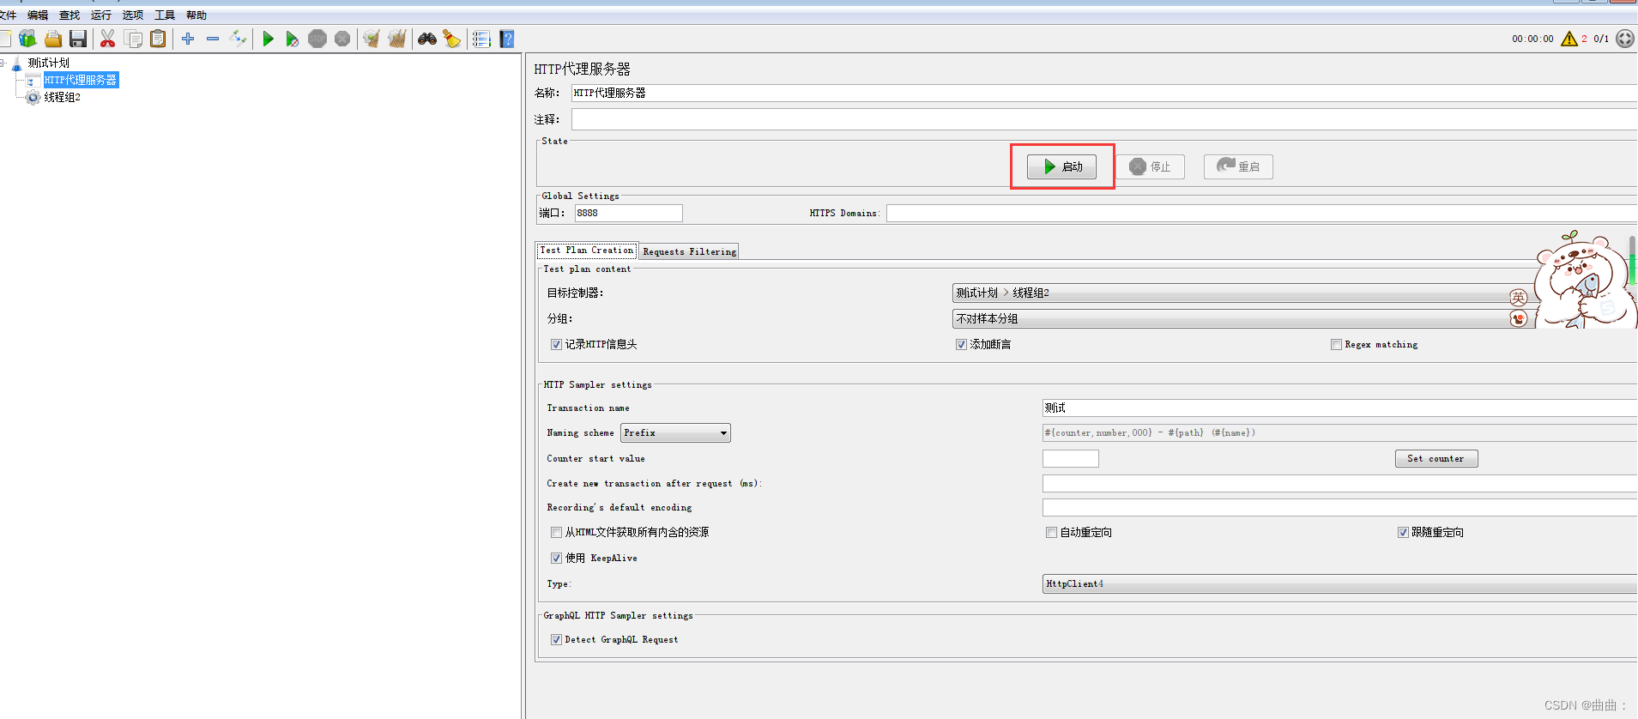Save the test plan with floppy icon
The image size is (1638, 719).
point(78,39)
